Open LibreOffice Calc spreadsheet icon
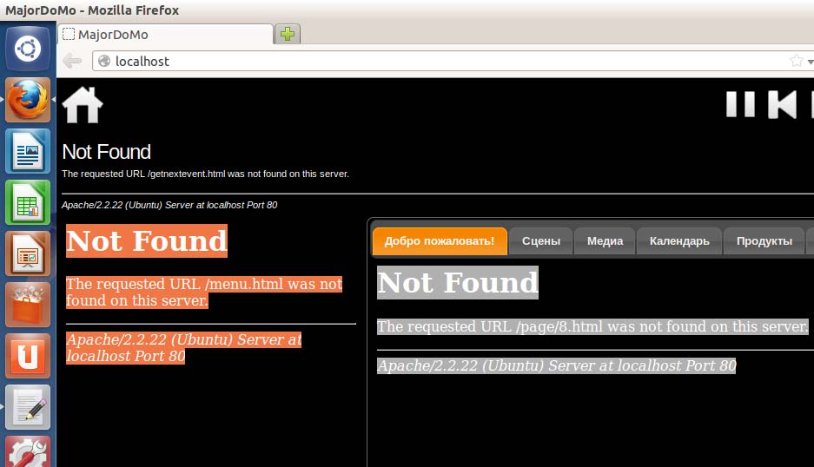 (x=28, y=202)
